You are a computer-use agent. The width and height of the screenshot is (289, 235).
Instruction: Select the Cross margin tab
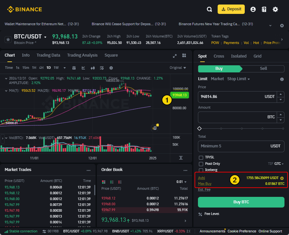(219, 56)
